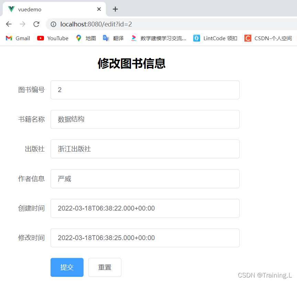Submit the form with 提交 button
Screen dimensions: 297x282
pyautogui.click(x=67, y=267)
